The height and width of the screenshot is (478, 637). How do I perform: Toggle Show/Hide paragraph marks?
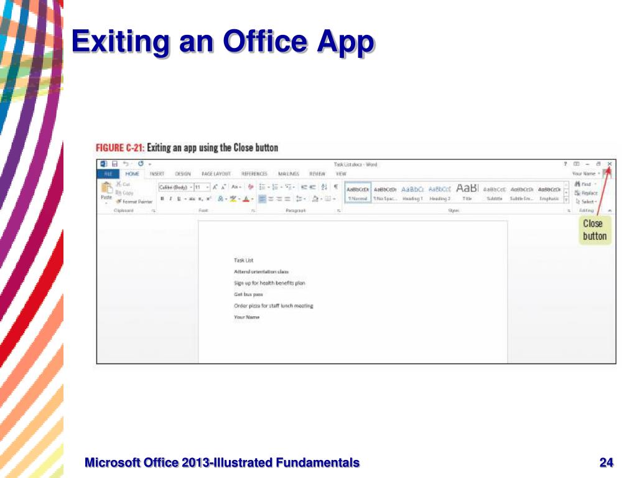coord(336,187)
